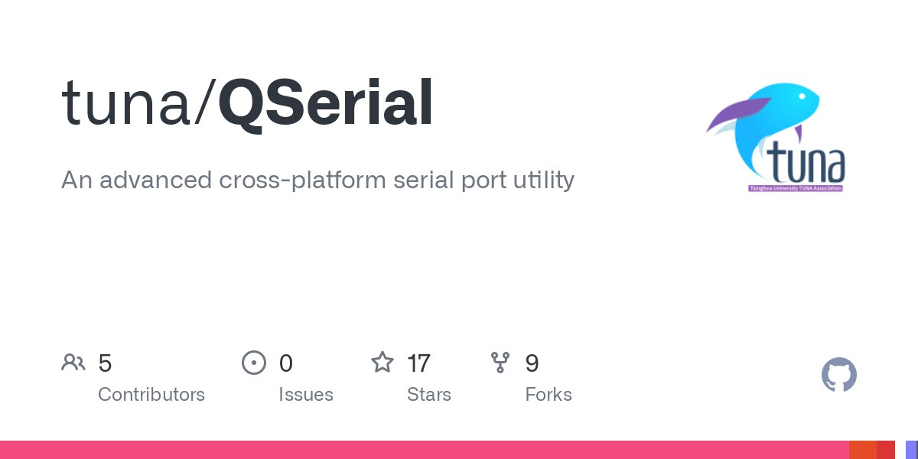Click the "Stars" label
This screenshot has height=459, width=918.
pyautogui.click(x=428, y=395)
